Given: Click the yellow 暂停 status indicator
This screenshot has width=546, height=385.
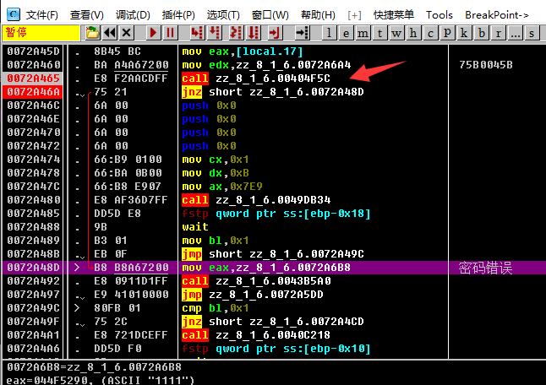Looking at the screenshot, I should click(41, 33).
